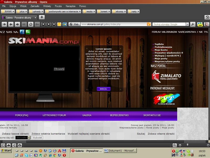The height and width of the screenshot is (158, 210).
Task: Open the narty bookmarks folder
Action: [134, 12]
